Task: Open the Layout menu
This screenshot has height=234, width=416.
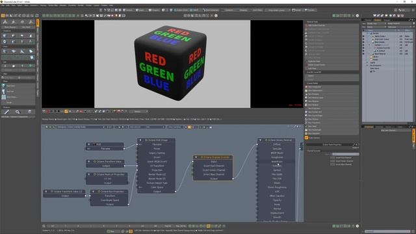Action: [x=96, y=5]
